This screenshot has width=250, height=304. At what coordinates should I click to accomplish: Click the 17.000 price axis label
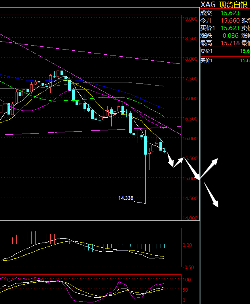(190, 98)
